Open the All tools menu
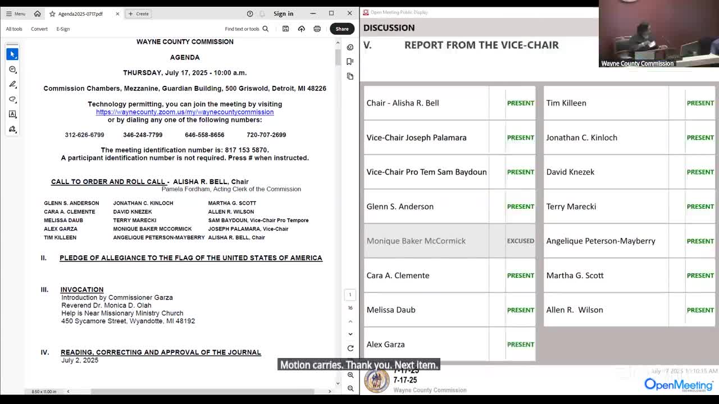This screenshot has height=404, width=719. point(14,29)
